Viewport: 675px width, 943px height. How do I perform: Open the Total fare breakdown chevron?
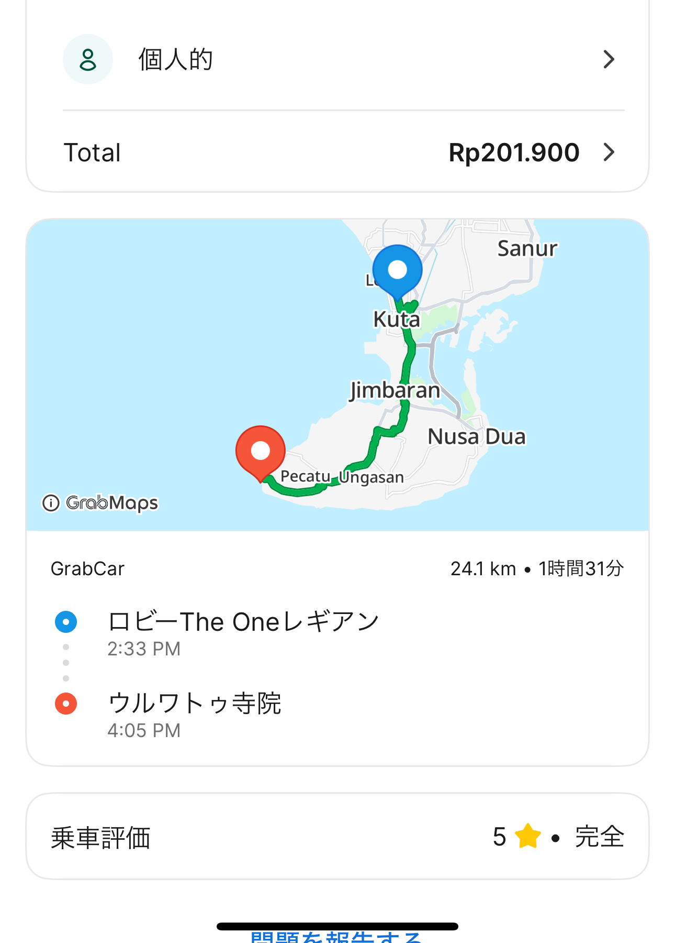[609, 152]
